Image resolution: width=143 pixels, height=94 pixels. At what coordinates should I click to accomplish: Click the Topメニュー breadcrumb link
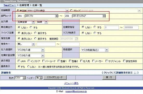click(10, 5)
